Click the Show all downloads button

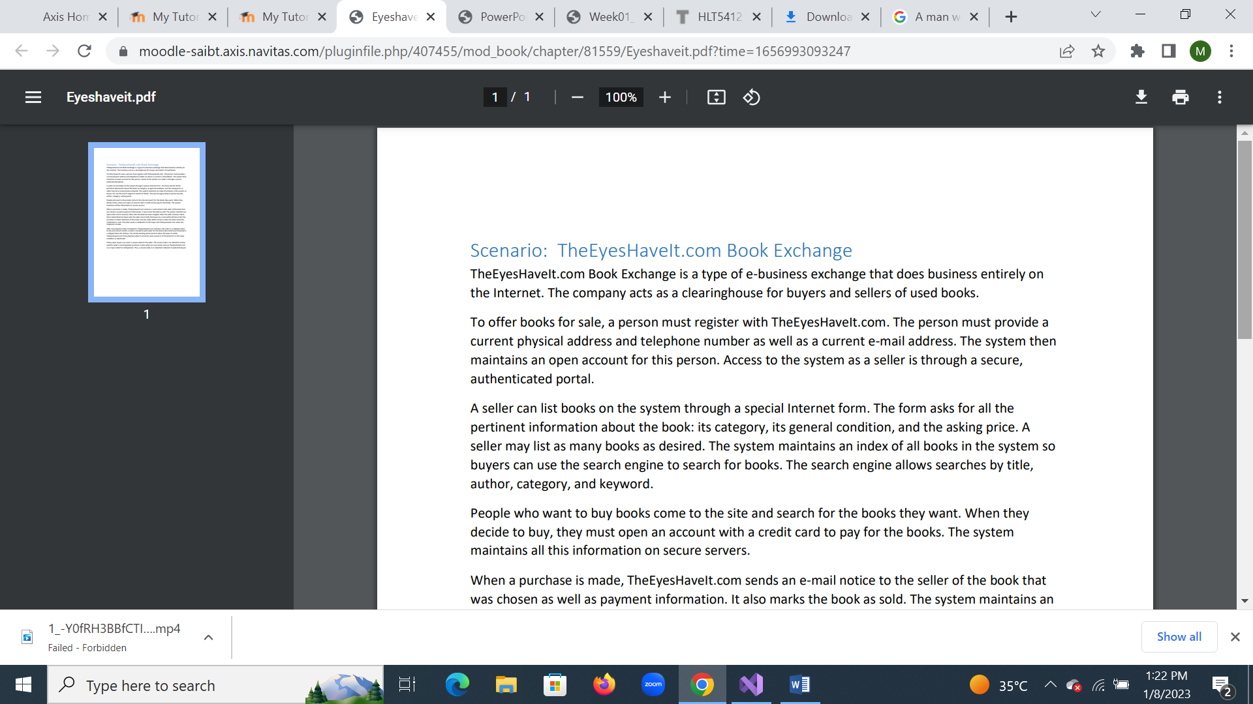1178,637
